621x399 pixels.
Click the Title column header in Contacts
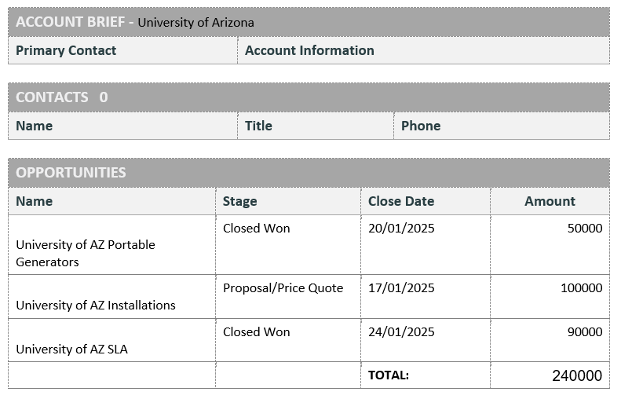[258, 126]
